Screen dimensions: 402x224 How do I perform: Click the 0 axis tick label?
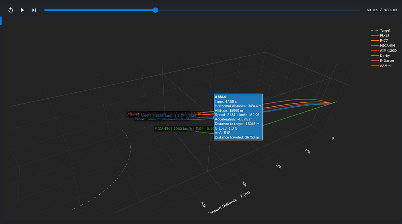[x=333, y=138]
